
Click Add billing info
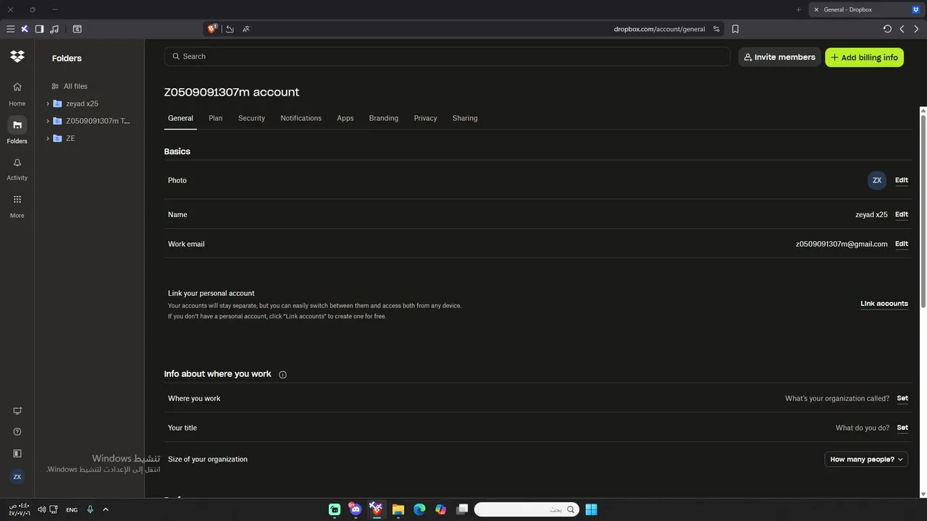[x=864, y=57]
